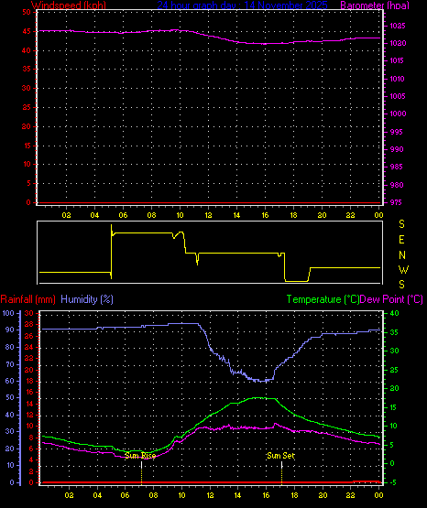
Task: Click the Sun Rise marker line
Action: click(x=141, y=472)
